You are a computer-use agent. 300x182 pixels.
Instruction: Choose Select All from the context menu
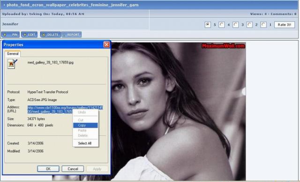[85, 143]
